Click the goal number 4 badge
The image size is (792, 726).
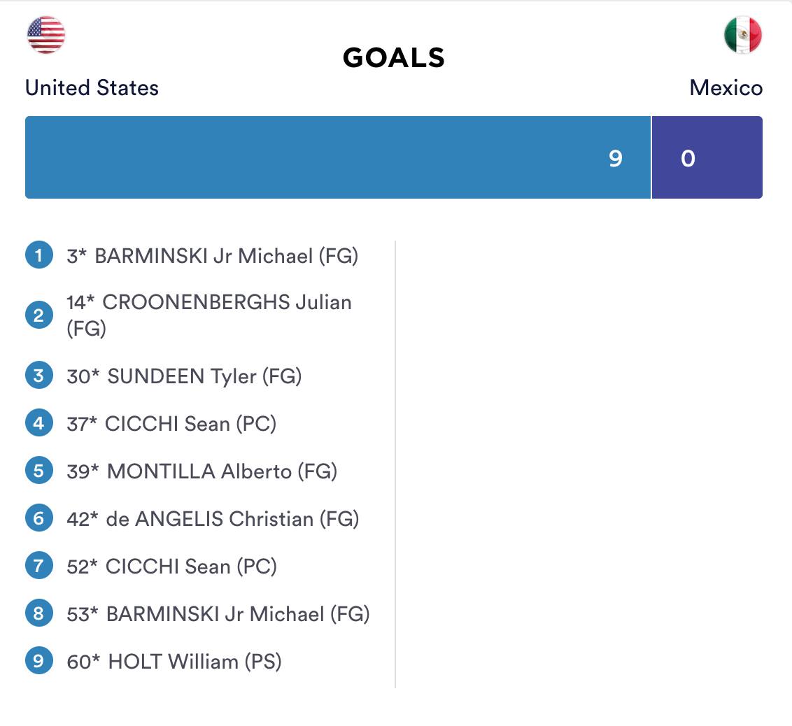coord(39,423)
